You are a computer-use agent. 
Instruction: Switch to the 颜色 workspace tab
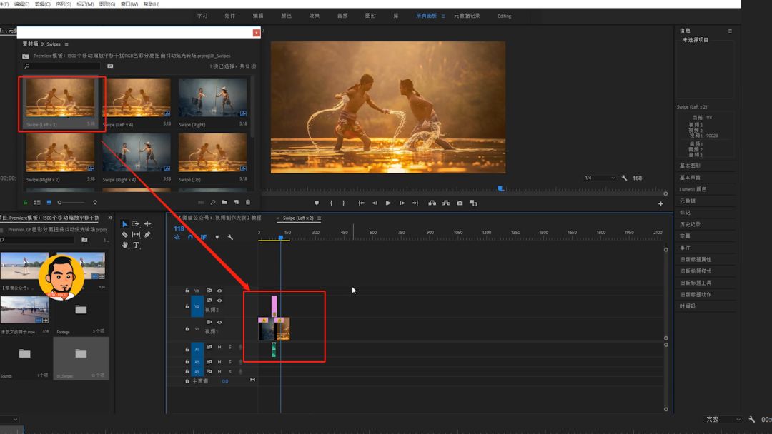(286, 16)
